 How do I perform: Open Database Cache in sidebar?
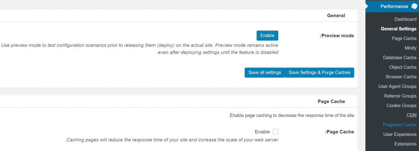(399, 57)
